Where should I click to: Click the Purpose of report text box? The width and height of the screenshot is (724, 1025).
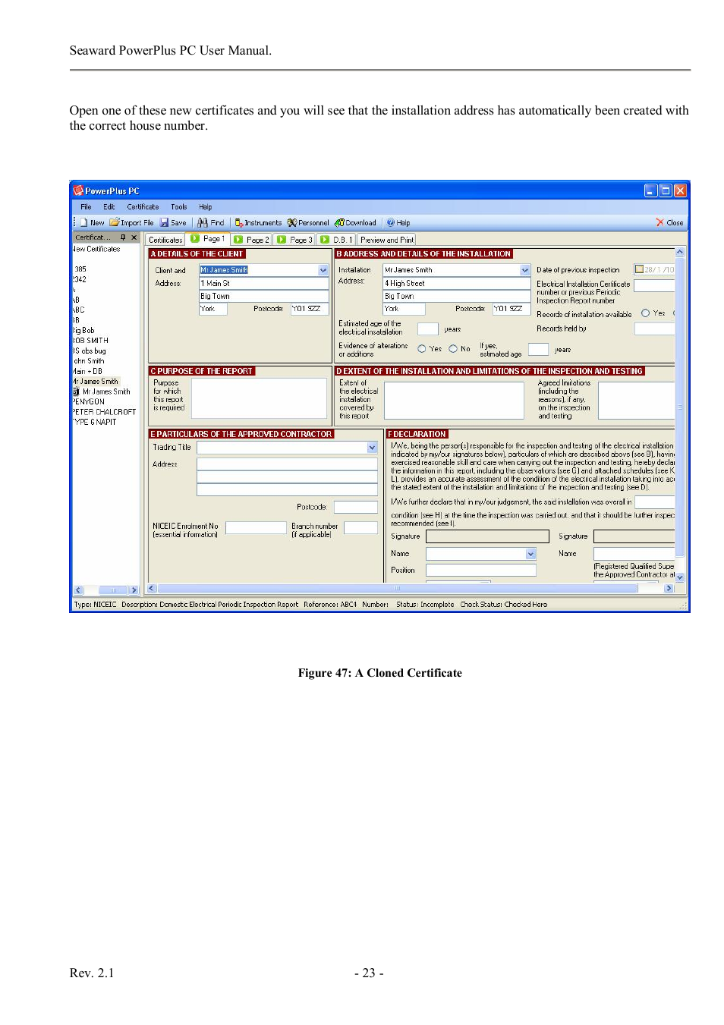260,398
